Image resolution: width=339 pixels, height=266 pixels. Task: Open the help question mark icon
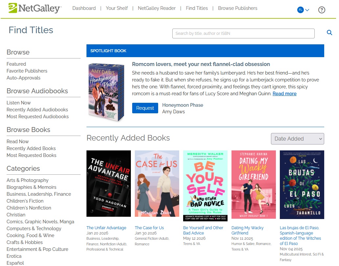[x=322, y=10]
